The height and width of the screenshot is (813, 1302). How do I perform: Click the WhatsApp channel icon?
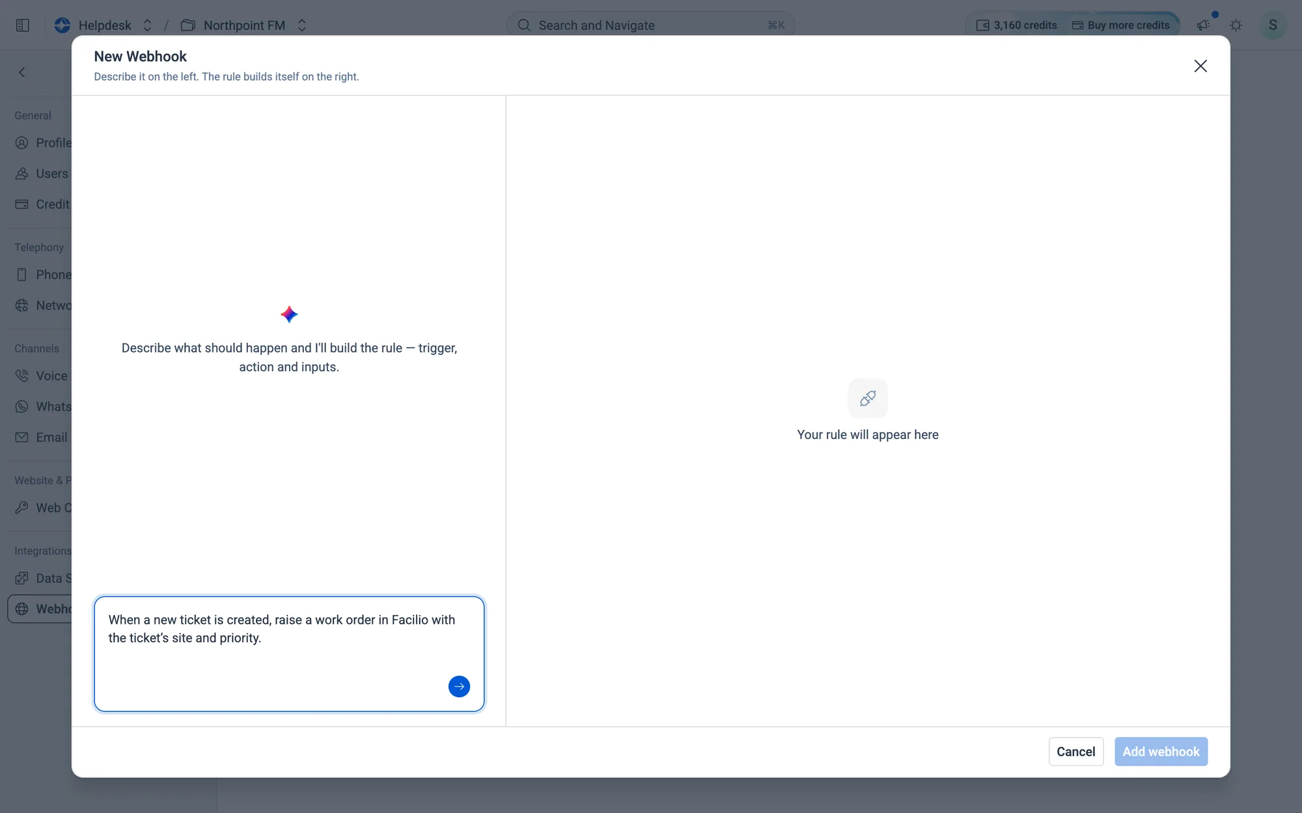22,406
